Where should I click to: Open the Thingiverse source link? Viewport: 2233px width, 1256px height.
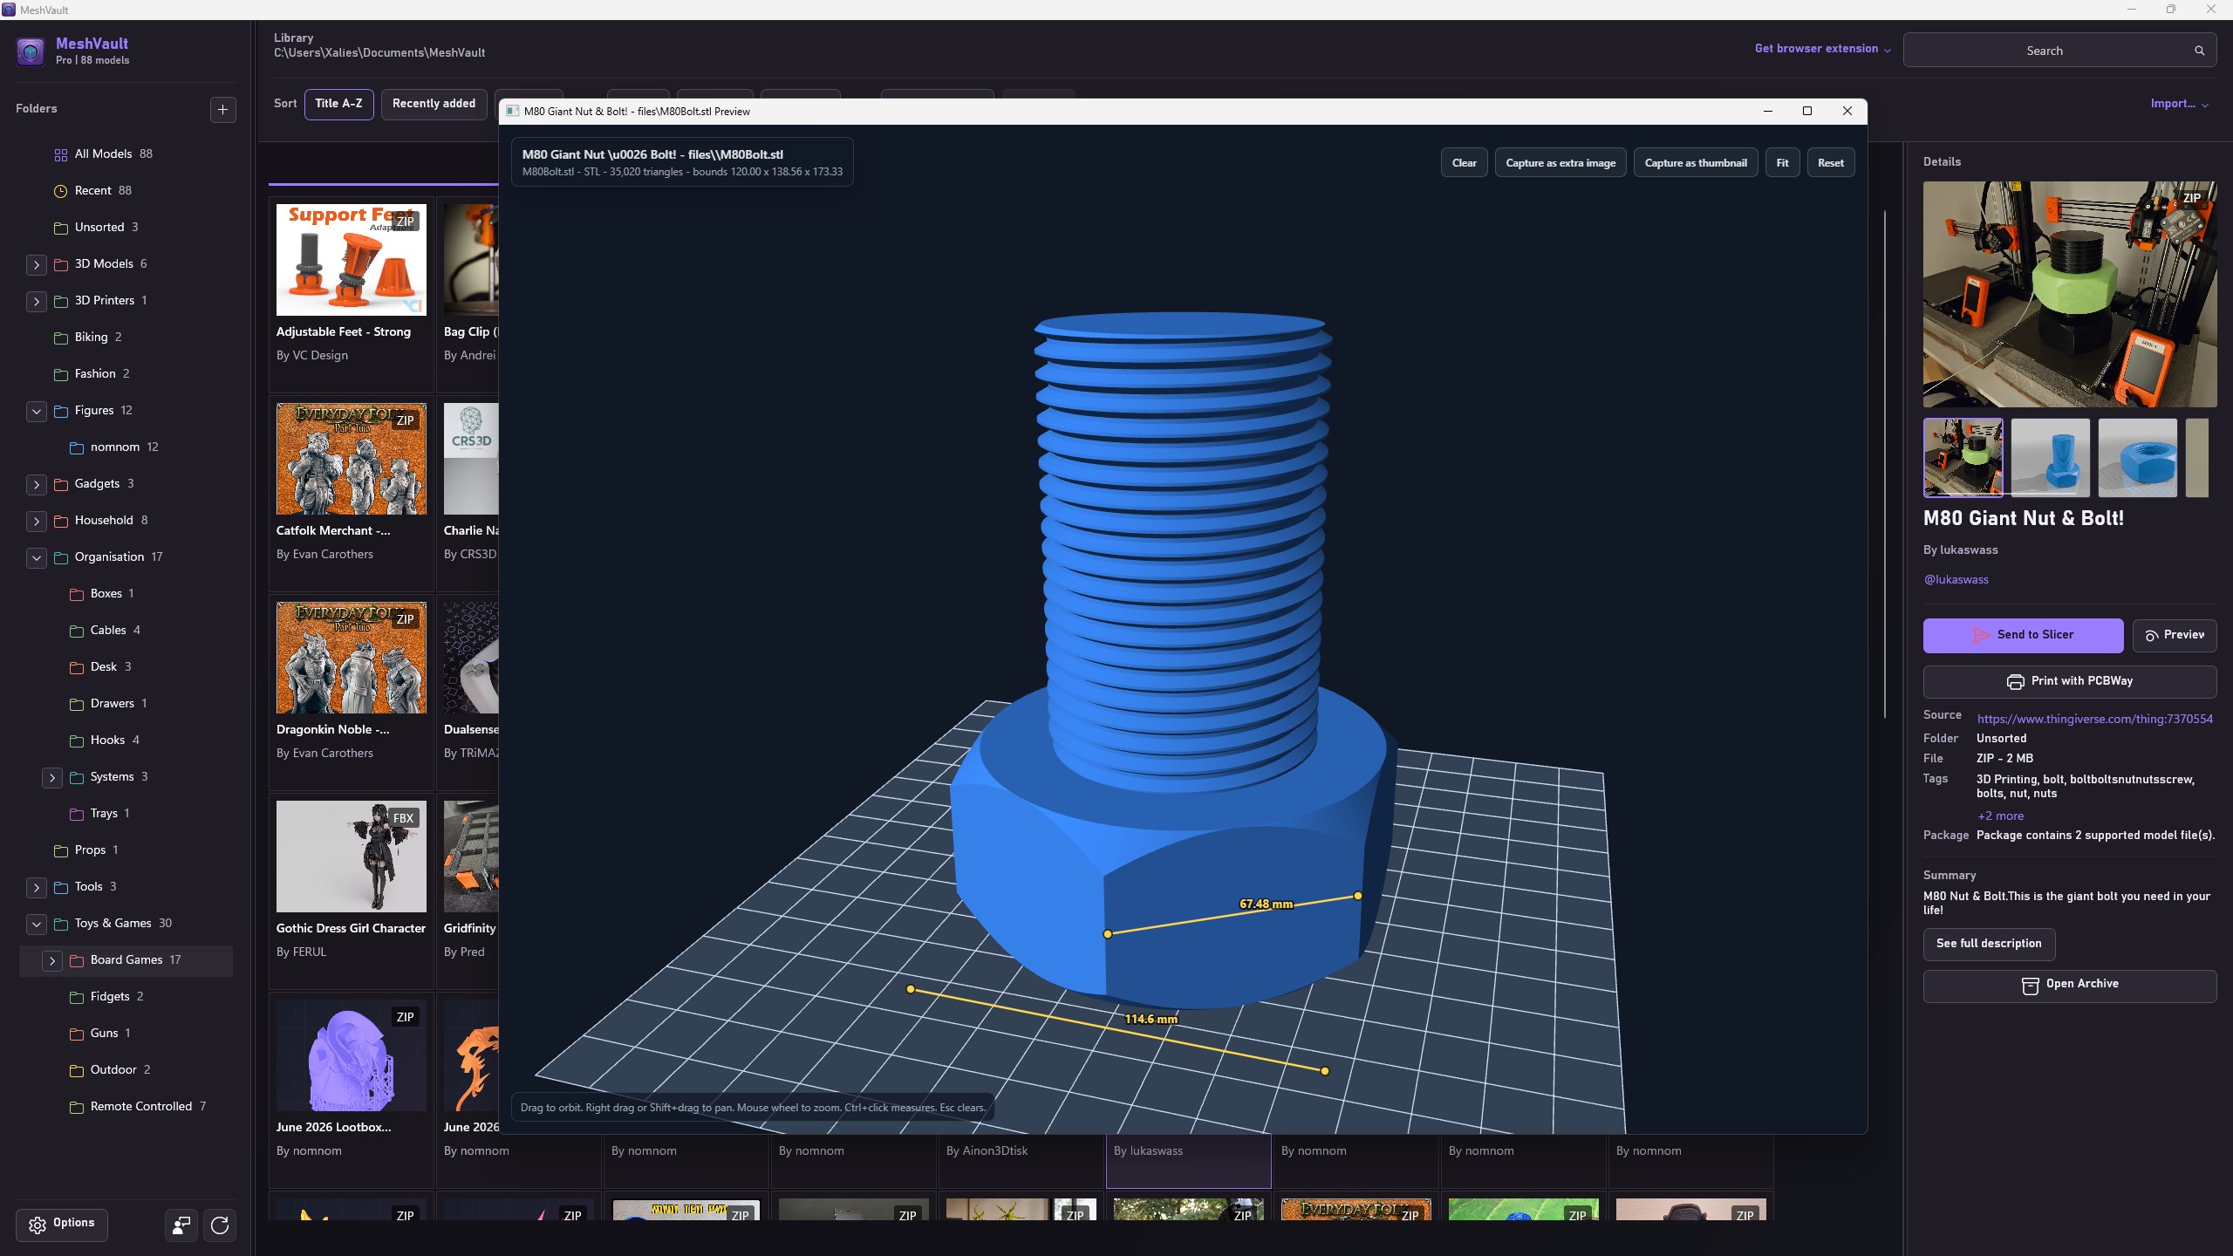tap(2094, 720)
